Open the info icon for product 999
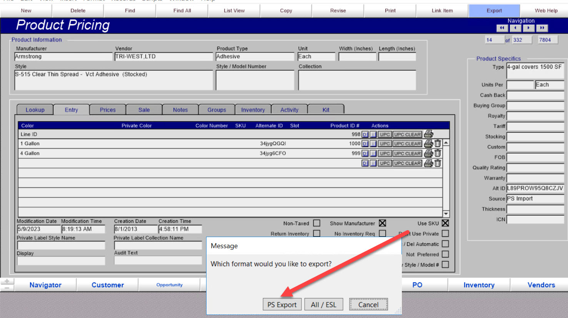 pyautogui.click(x=373, y=153)
